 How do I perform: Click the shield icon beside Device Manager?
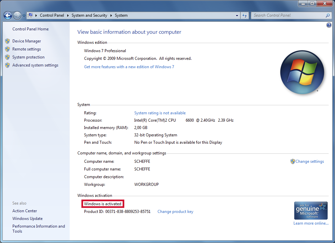[x=7, y=41]
